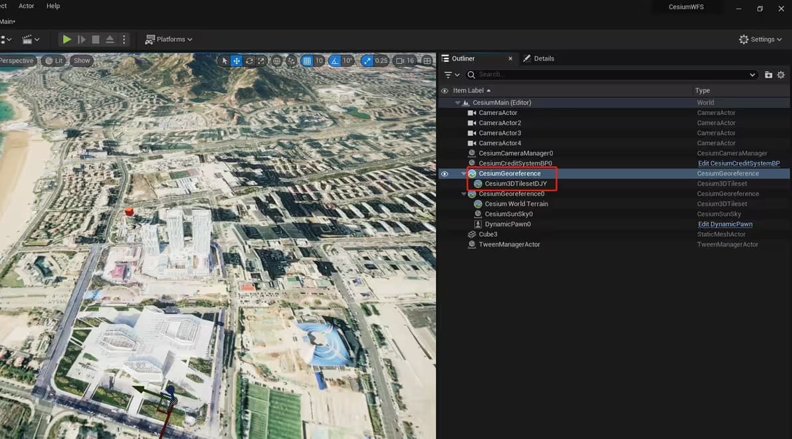Select the scale tool in viewport toolbar

261,61
